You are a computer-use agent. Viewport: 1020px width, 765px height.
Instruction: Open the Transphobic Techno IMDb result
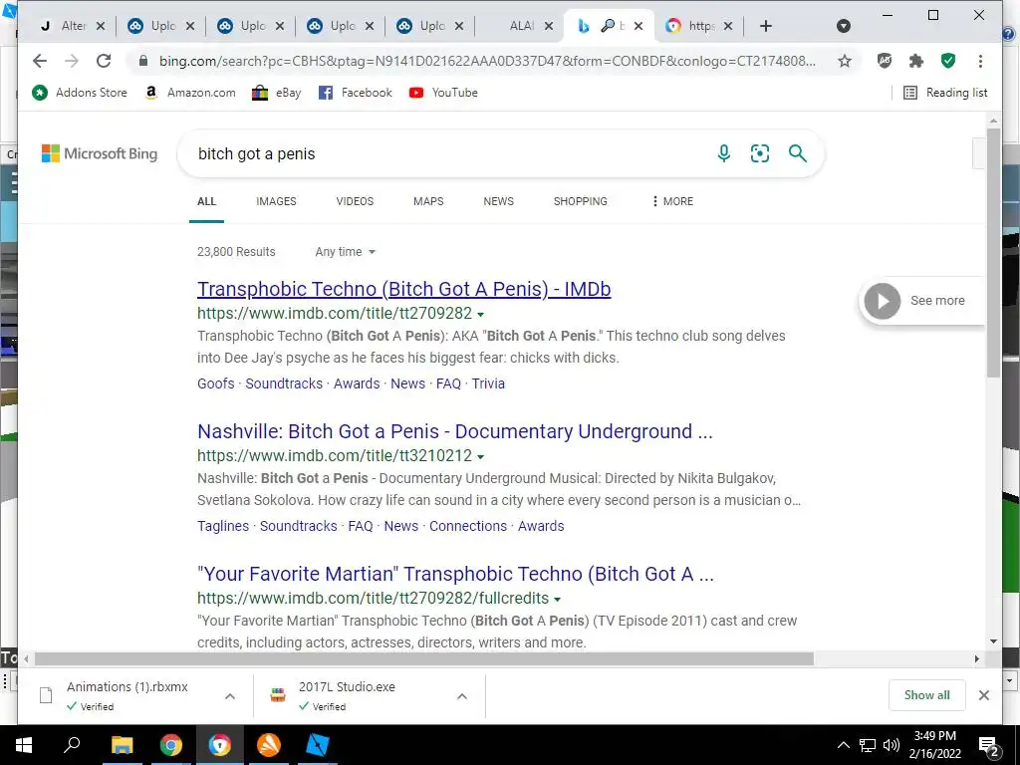(x=404, y=289)
